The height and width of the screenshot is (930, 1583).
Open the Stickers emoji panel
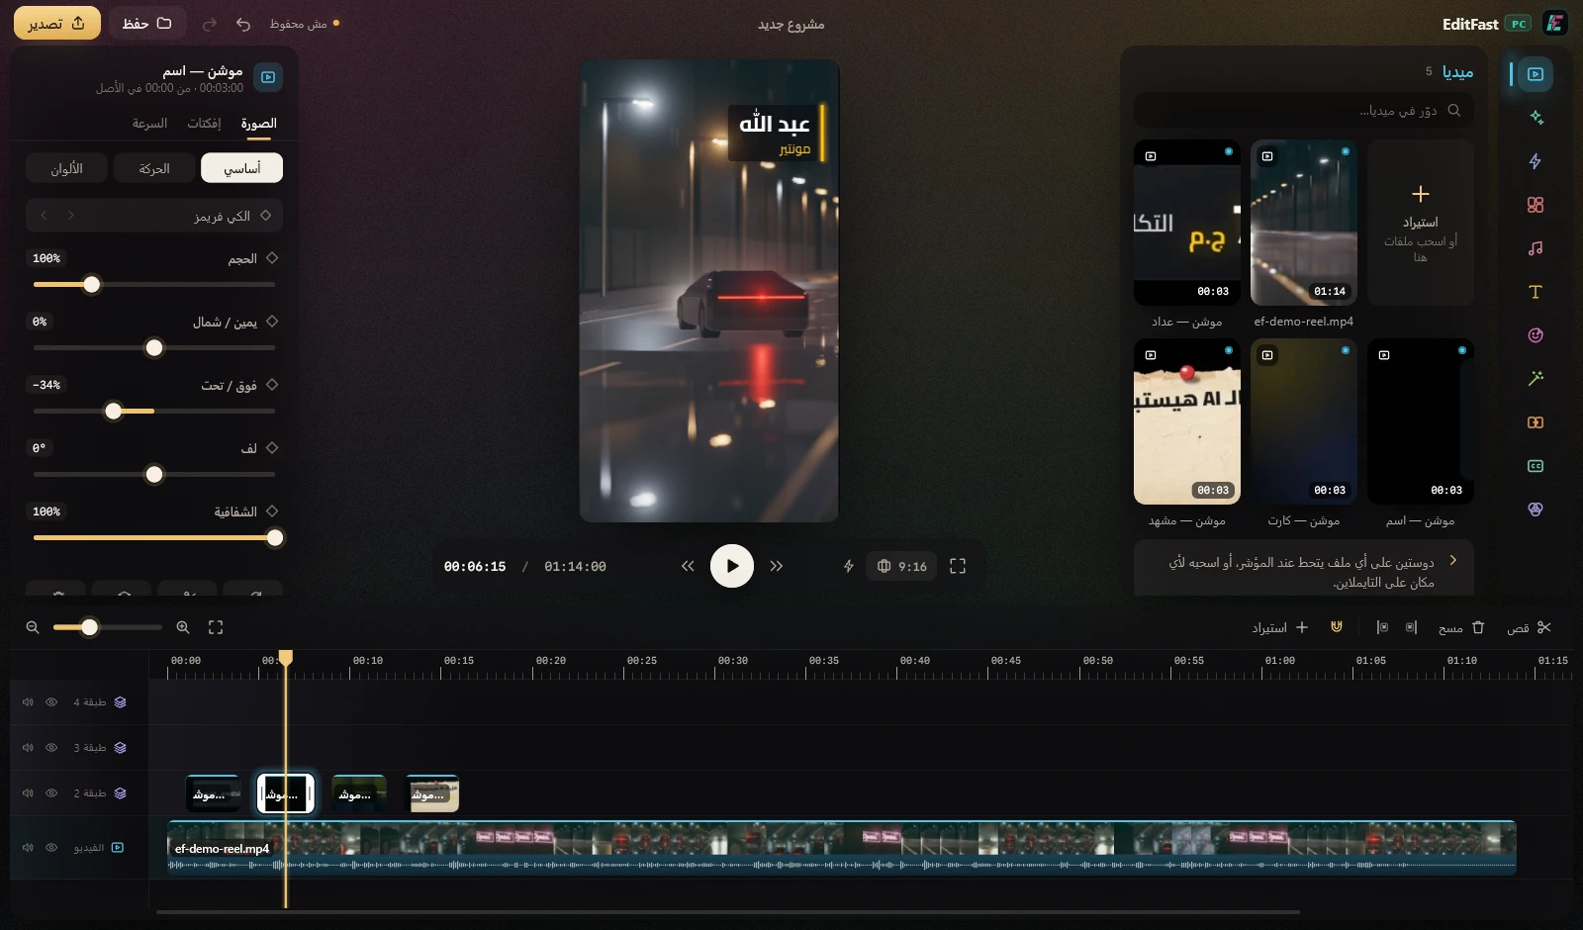click(1535, 335)
